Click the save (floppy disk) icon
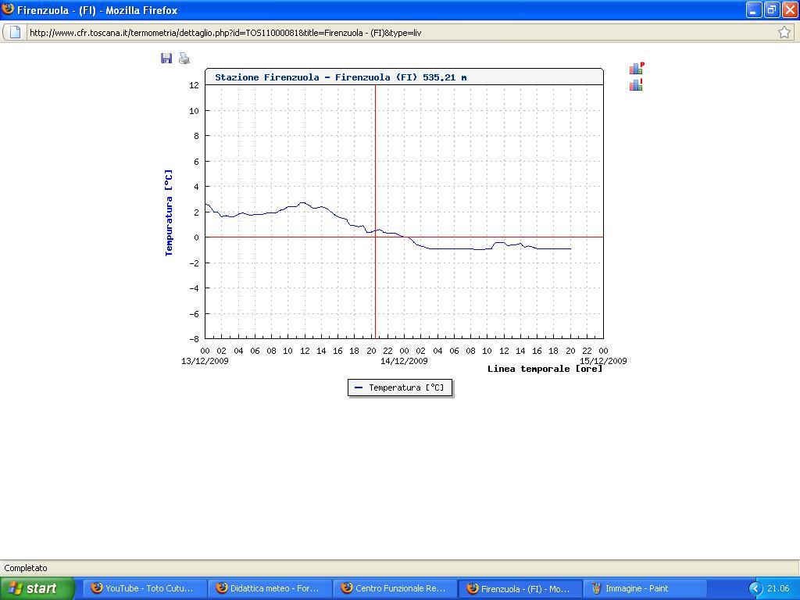This screenshot has width=800, height=600. pyautogui.click(x=166, y=59)
